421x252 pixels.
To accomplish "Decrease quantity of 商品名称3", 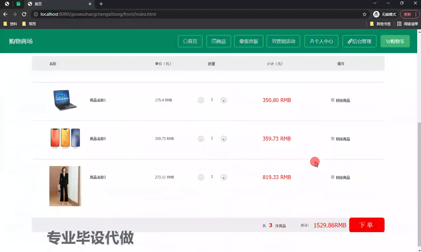I will click(201, 177).
